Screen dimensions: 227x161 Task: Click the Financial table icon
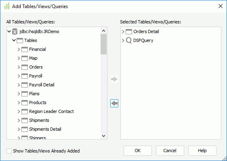click(25, 49)
